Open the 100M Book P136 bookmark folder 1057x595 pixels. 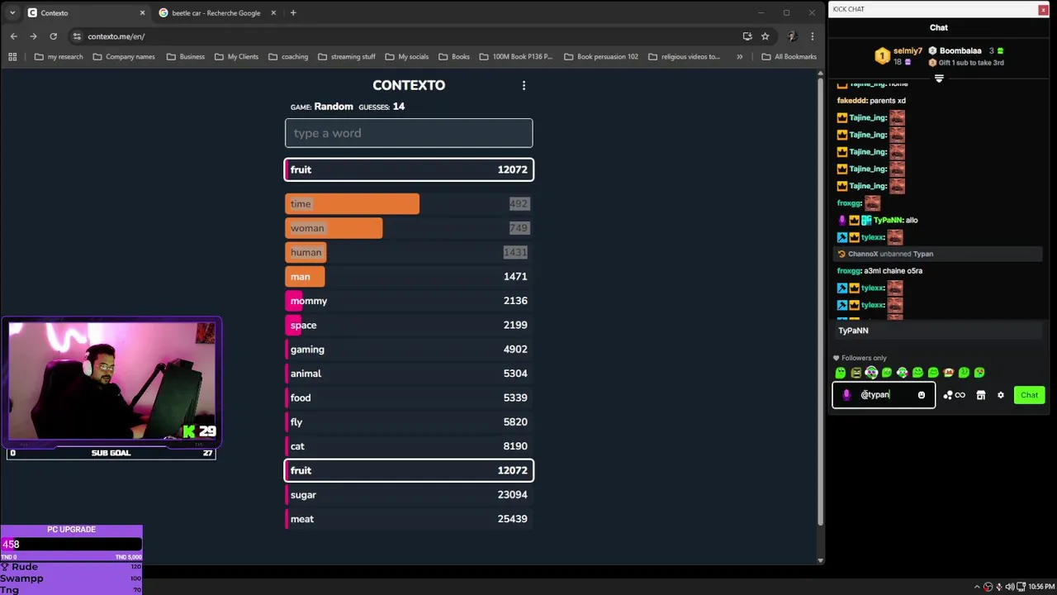coord(515,57)
